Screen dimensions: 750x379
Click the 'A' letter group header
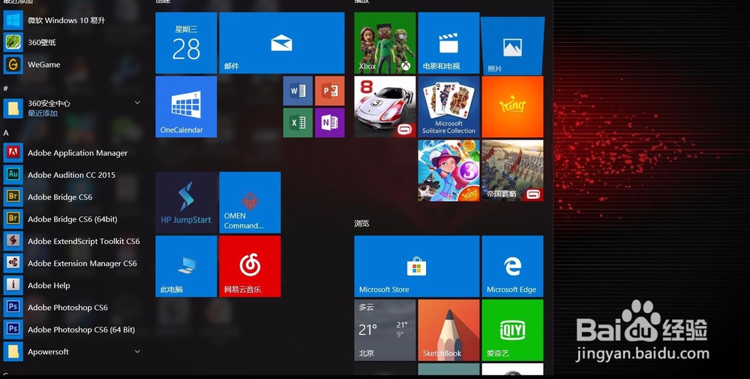pyautogui.click(x=6, y=133)
